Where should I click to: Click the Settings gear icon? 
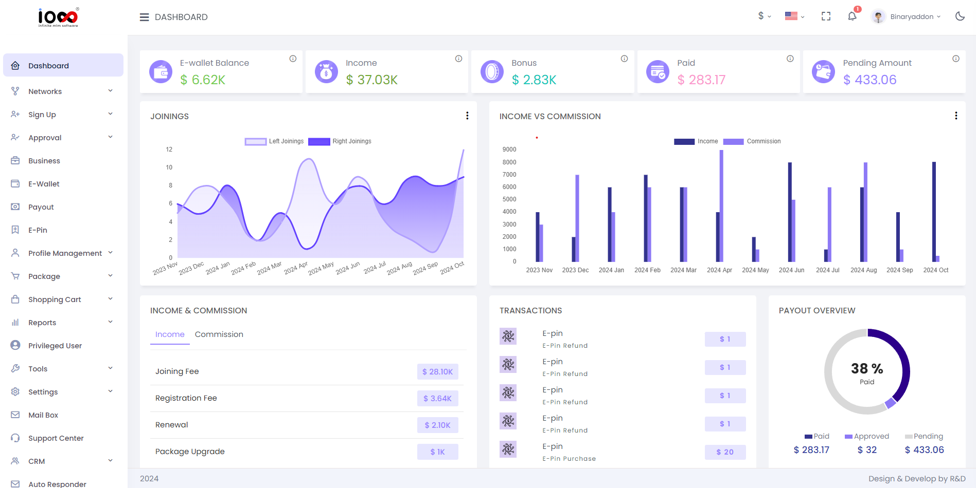15,391
